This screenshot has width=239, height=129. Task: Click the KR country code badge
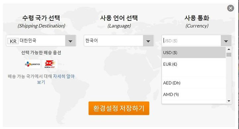(13, 41)
